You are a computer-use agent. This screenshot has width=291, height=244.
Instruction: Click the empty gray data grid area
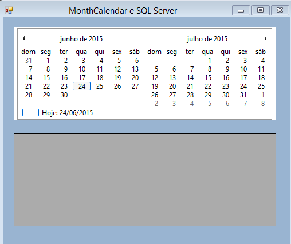(145, 180)
